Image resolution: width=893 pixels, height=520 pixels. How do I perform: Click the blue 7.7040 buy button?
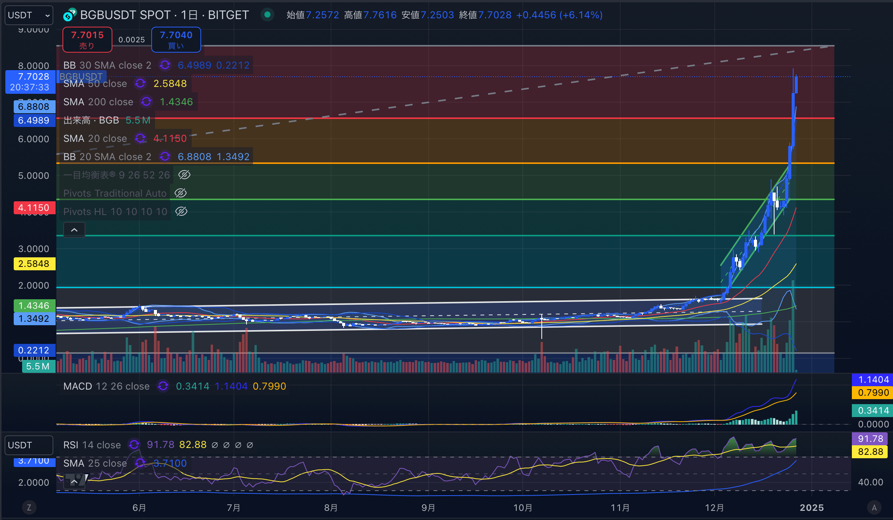(176, 40)
